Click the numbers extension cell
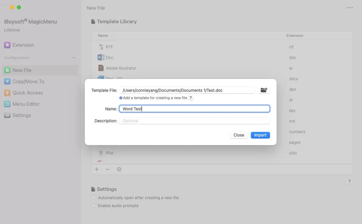This screenshot has width=362, height=224. point(297,132)
